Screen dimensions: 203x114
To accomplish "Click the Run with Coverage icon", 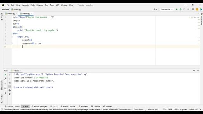I will [x=184, y=9].
